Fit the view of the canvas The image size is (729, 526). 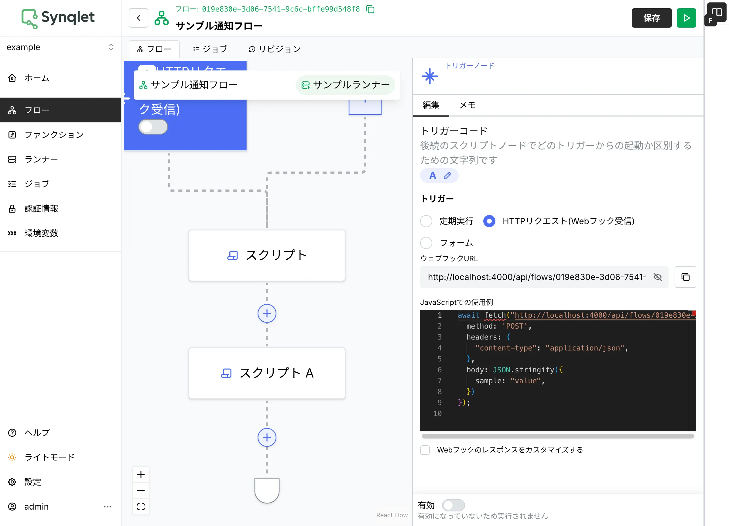[x=141, y=506]
